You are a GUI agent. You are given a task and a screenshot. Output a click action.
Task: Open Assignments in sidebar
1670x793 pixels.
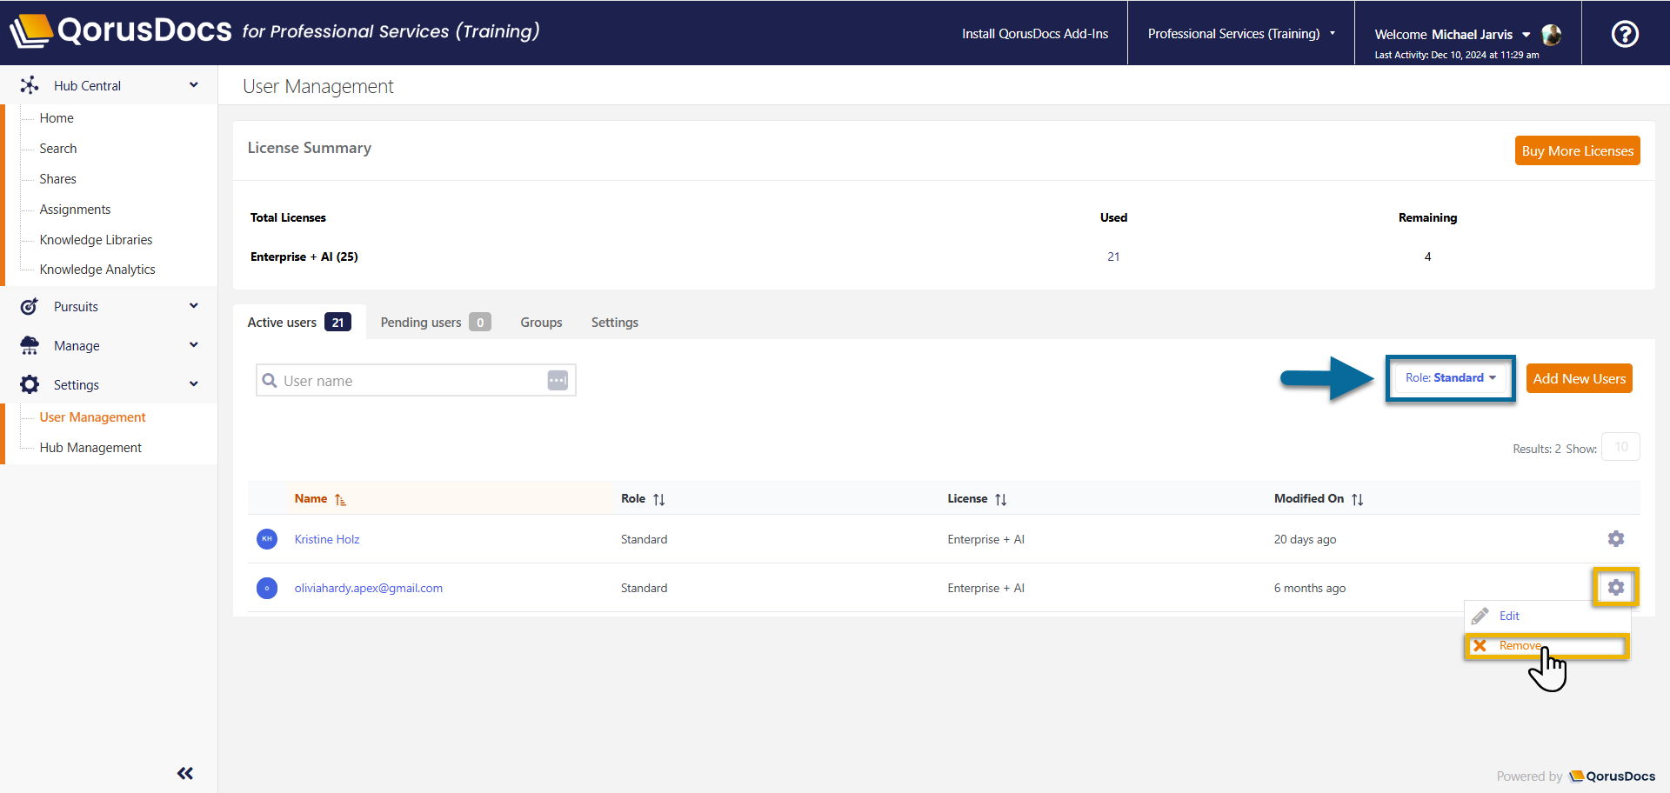click(x=75, y=210)
